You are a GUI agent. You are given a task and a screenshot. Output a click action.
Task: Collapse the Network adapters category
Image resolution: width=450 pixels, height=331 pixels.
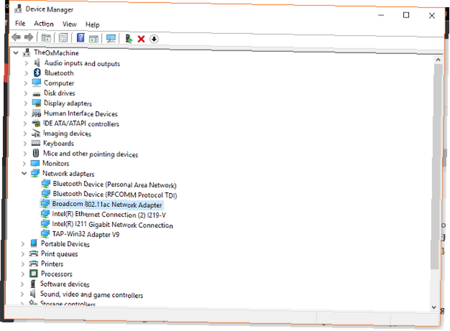[x=24, y=173]
